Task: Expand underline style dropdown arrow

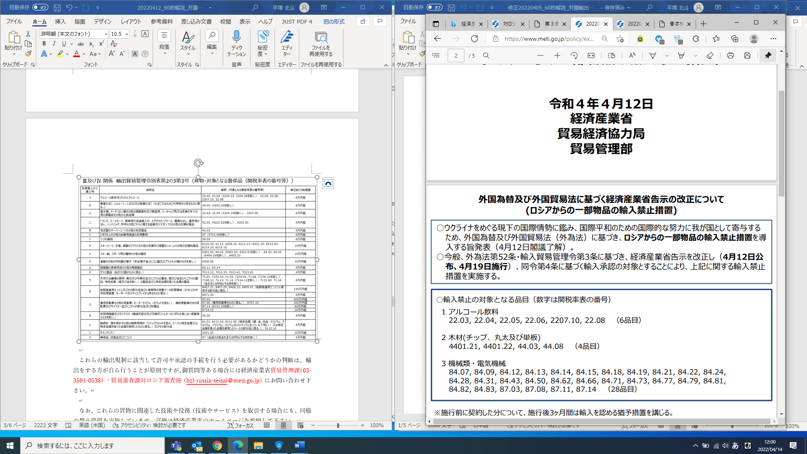Action: 72,44
